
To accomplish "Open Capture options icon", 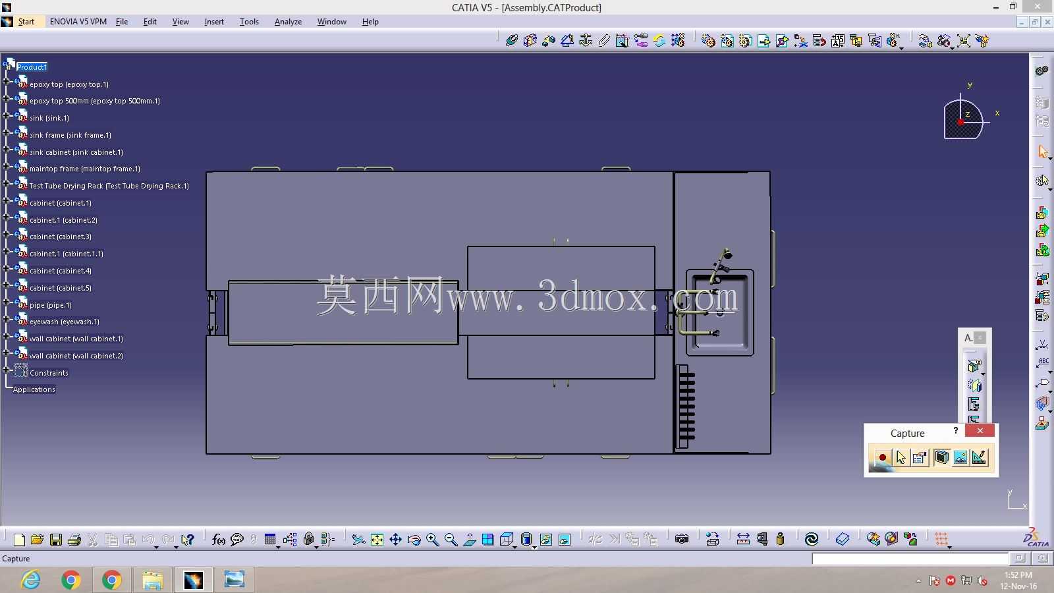I will (x=920, y=457).
